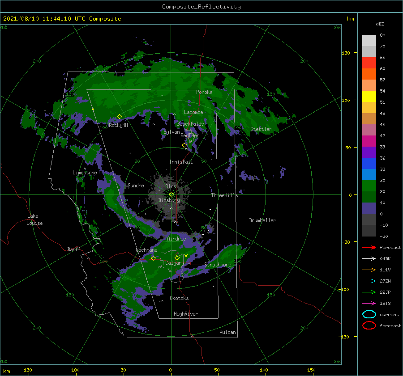Click the 2021/08/10 UTC timestamp text
This screenshot has width=403, height=376.
[x=62, y=19]
